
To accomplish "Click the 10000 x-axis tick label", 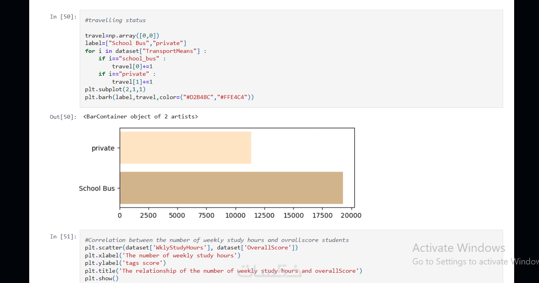I will pyautogui.click(x=236, y=216).
